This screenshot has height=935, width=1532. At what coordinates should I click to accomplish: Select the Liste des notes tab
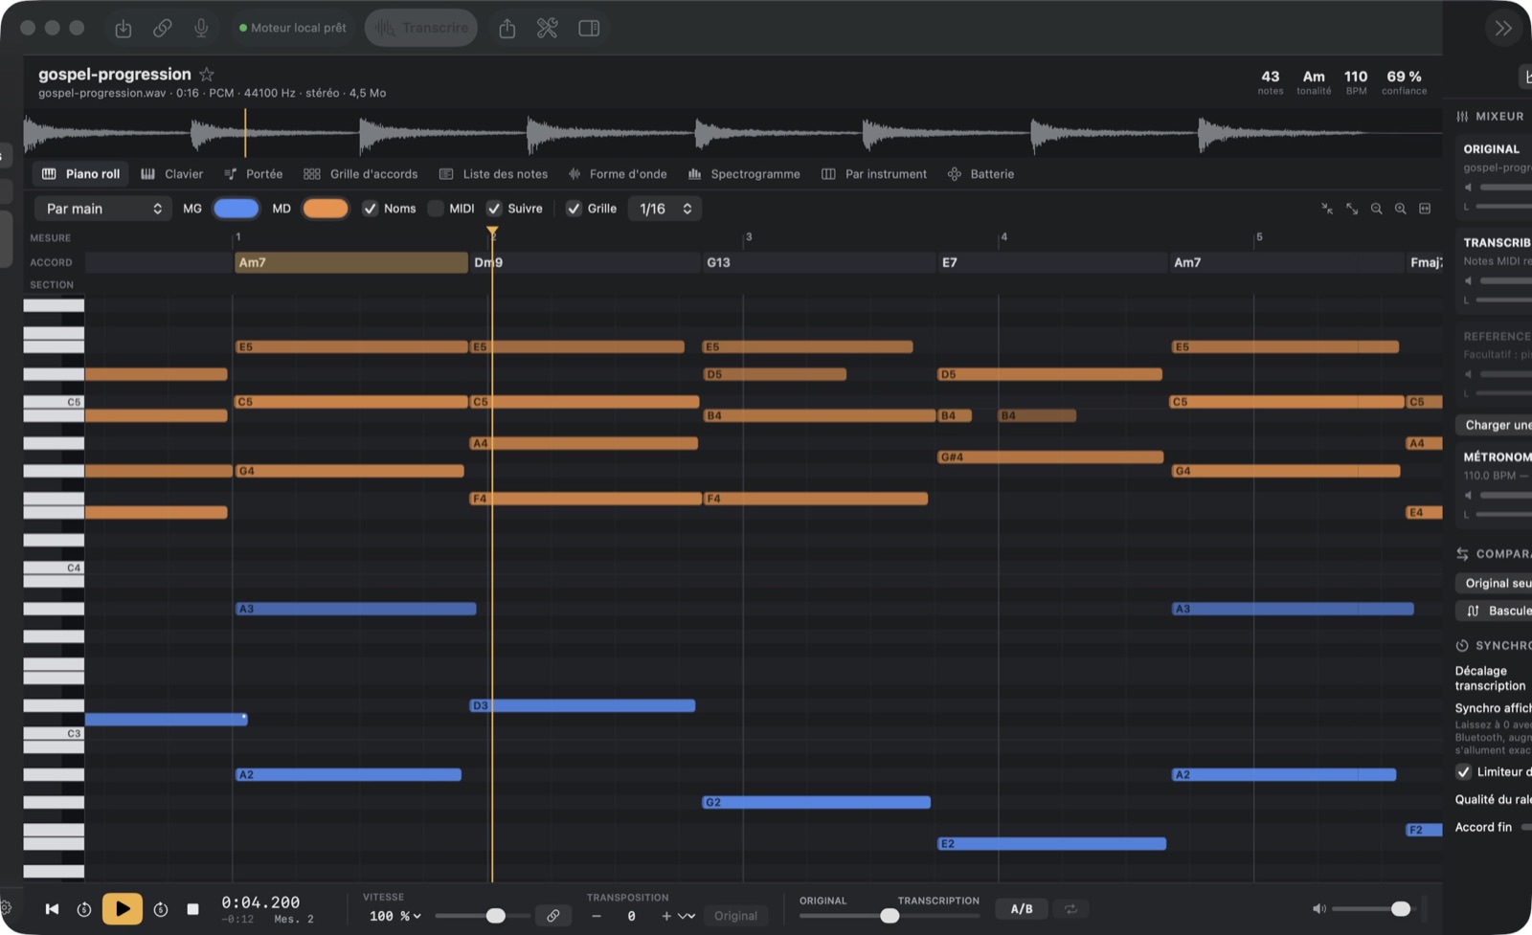click(x=494, y=174)
